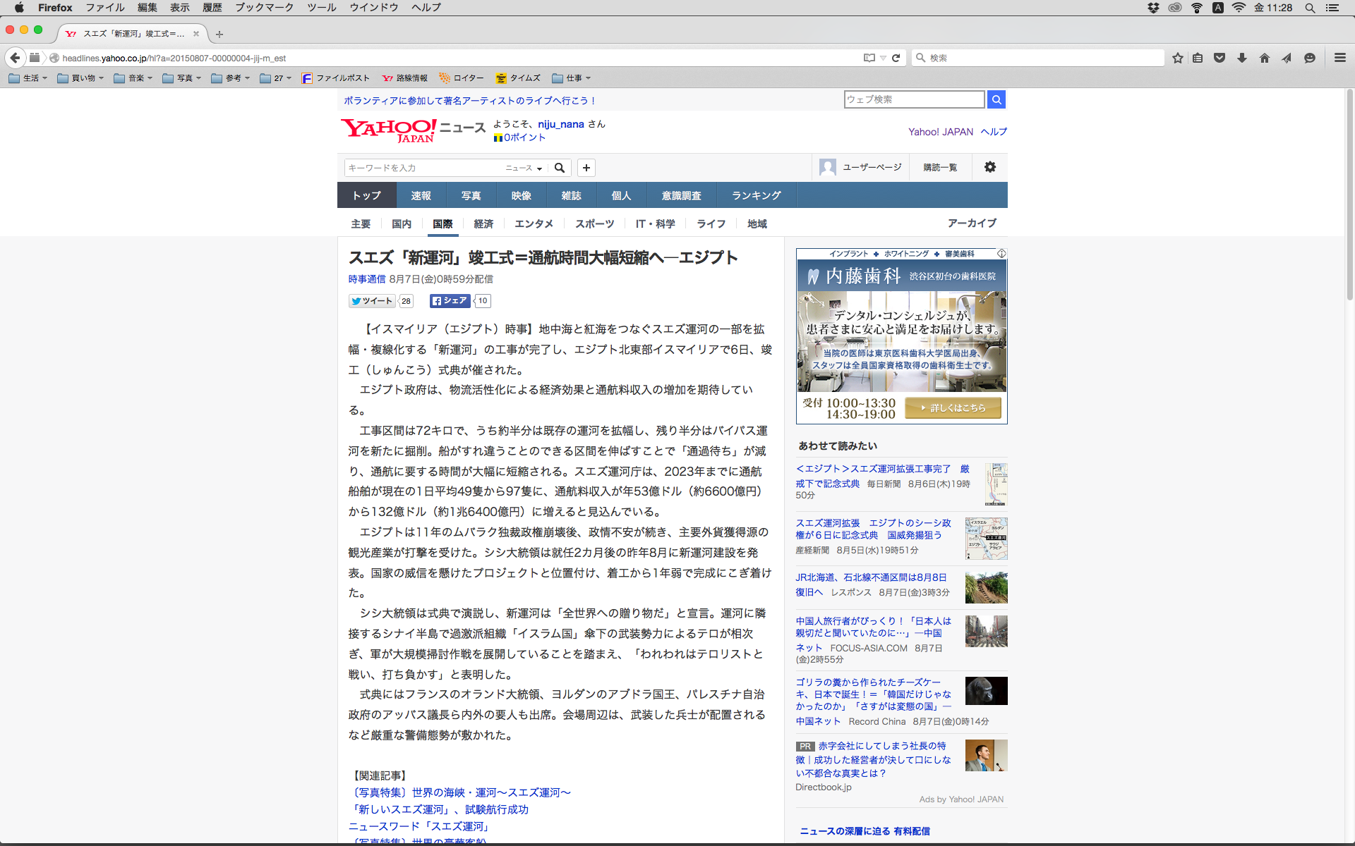The image size is (1355, 846).
Task: Open the settings gear on Yahoo news
Action: (989, 167)
